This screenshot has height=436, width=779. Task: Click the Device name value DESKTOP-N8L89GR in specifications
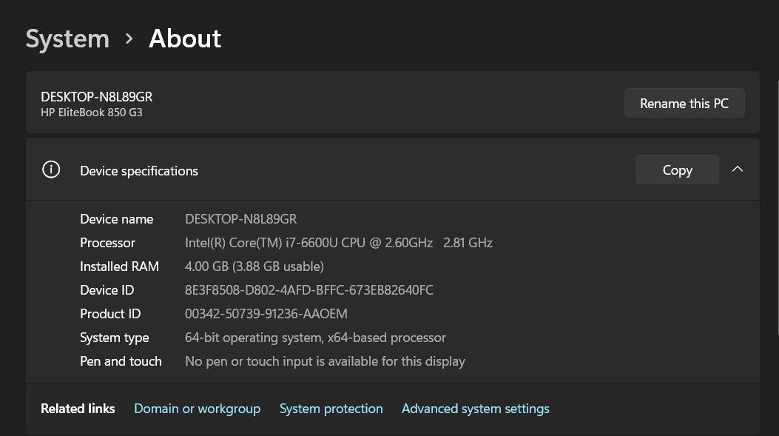click(240, 219)
